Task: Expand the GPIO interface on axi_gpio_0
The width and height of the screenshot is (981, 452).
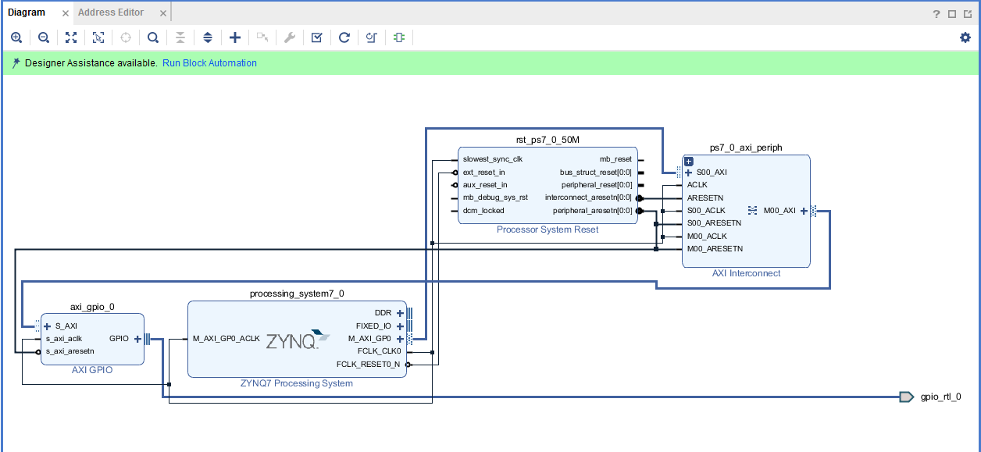Action: 137,339
